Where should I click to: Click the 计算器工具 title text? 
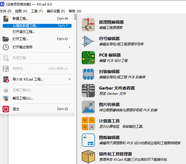click(109, 121)
